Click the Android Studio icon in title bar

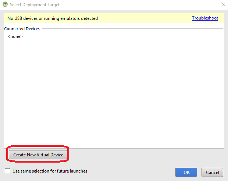[x=6, y=5]
